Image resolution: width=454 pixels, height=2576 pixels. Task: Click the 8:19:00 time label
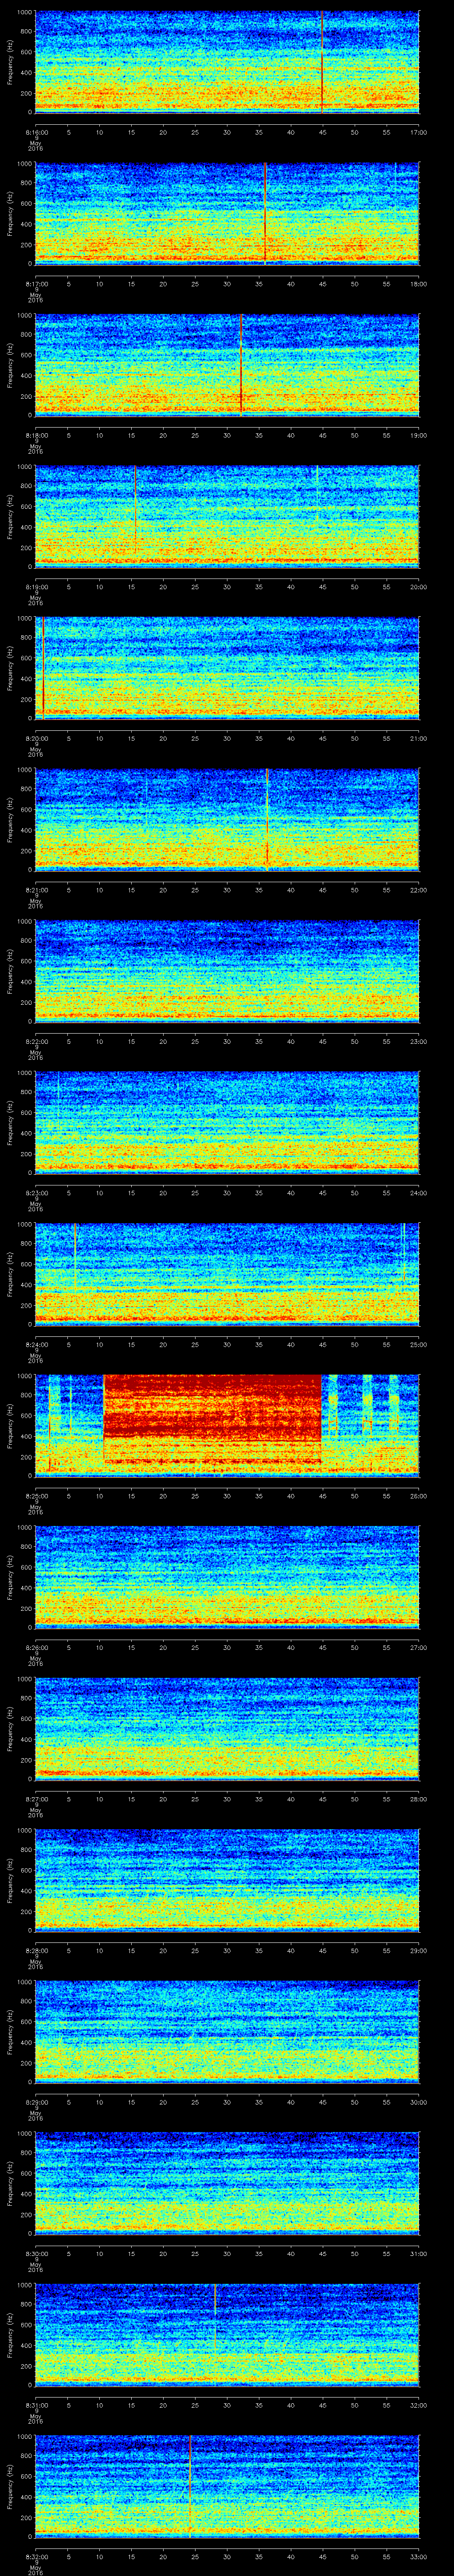tap(37, 586)
